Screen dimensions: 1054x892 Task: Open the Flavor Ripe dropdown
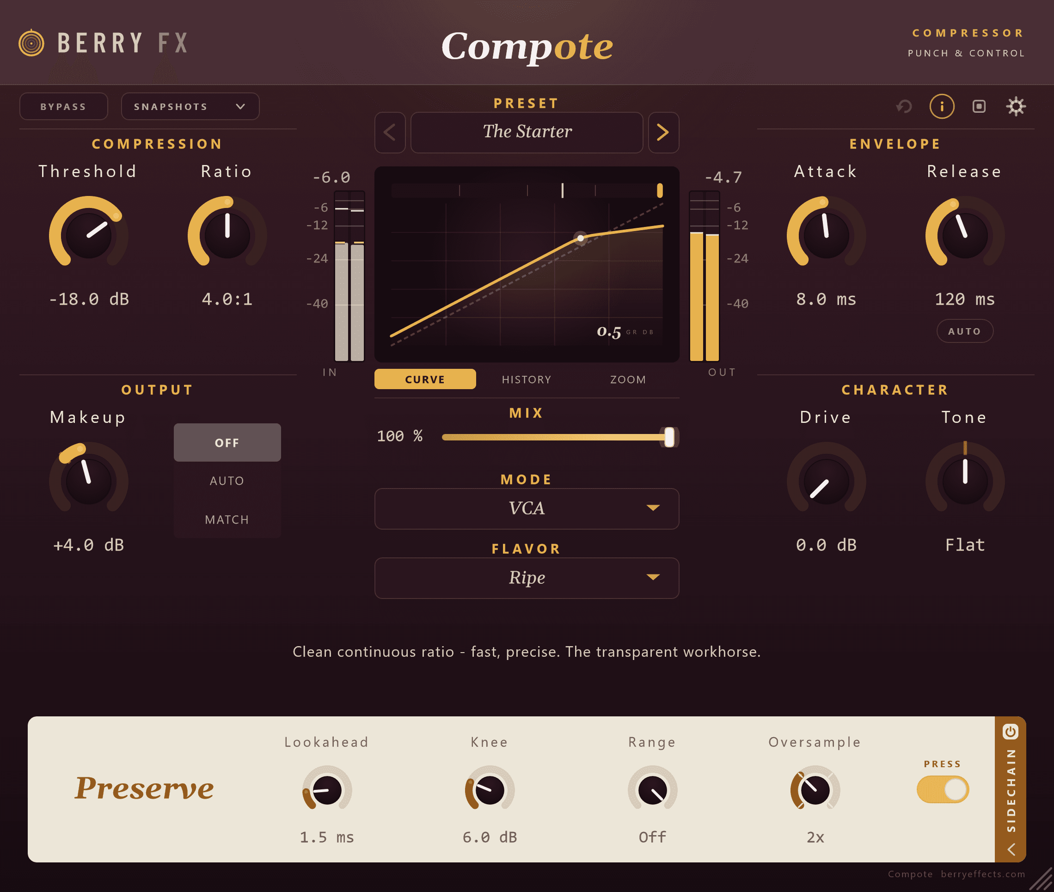(527, 578)
